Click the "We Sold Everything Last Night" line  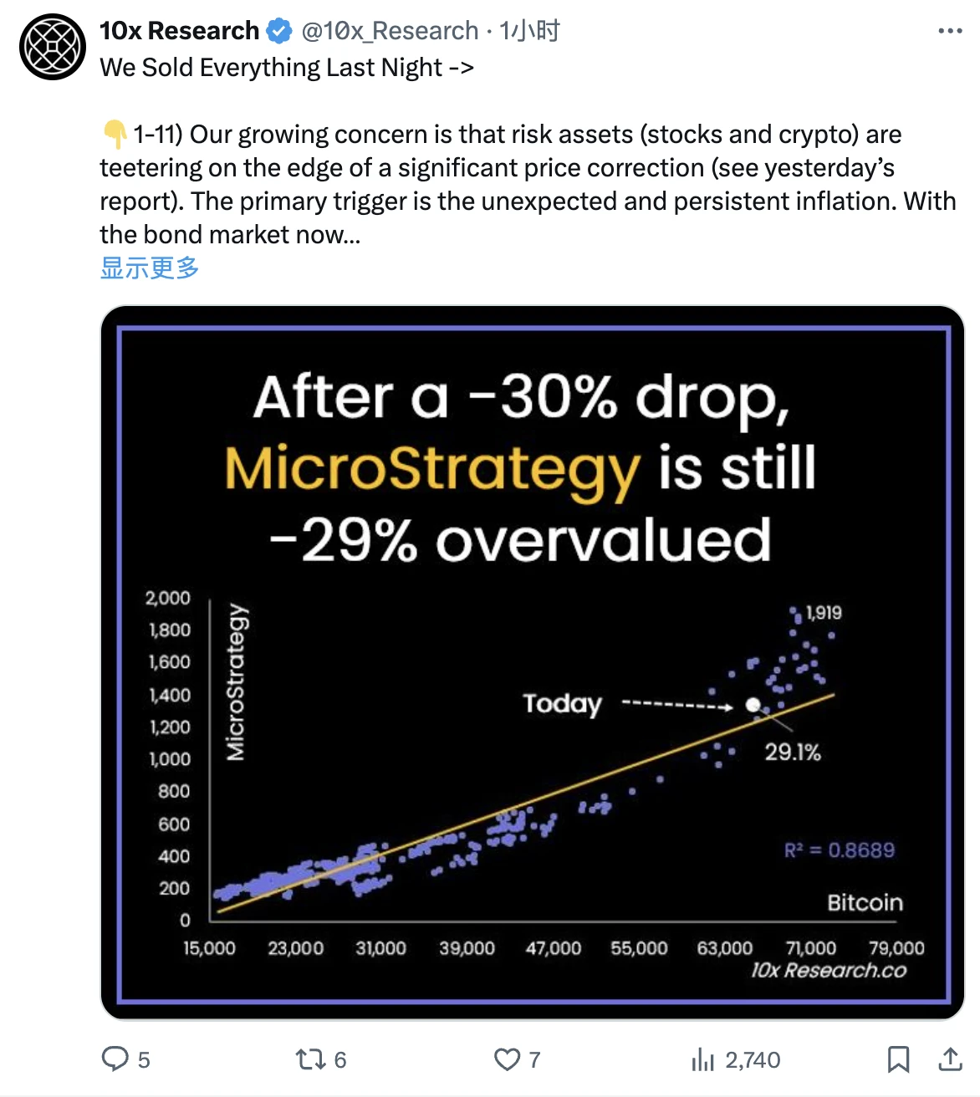tap(287, 67)
